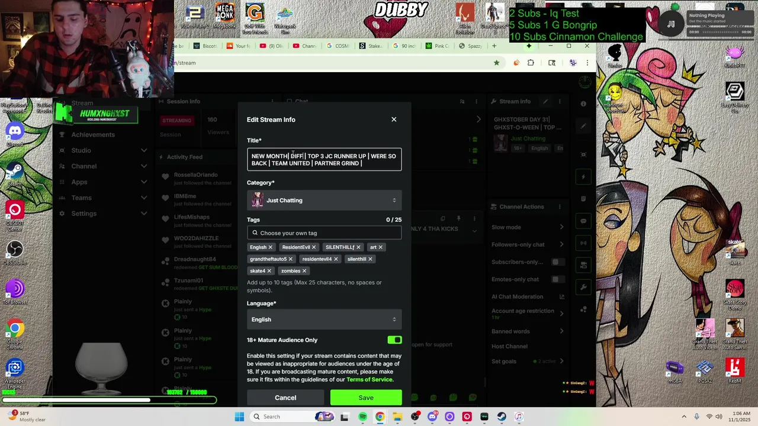758x426 pixels.
Task: Select the Stream sidebar item
Action: pyautogui.click(x=82, y=103)
